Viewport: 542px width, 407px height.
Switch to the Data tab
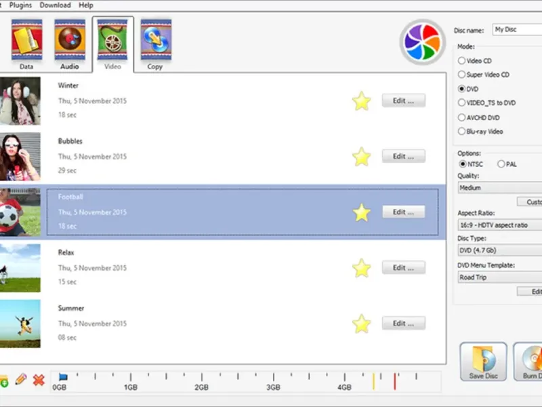(26, 44)
